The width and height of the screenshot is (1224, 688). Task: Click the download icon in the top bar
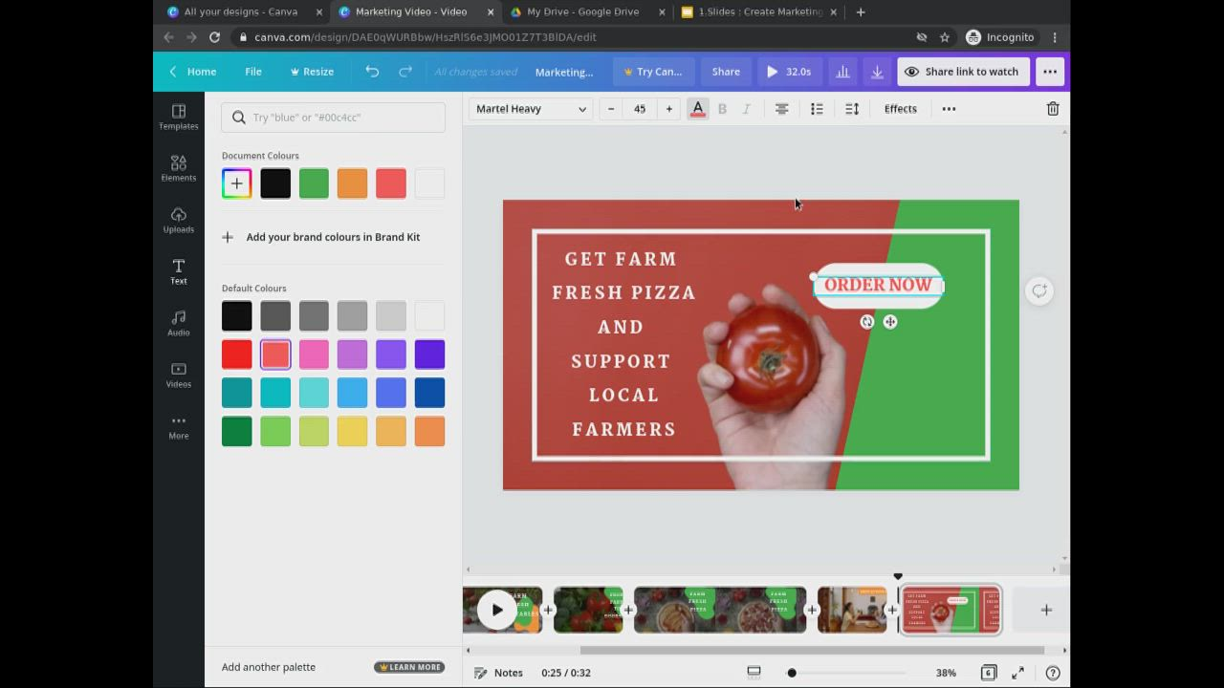coord(877,72)
